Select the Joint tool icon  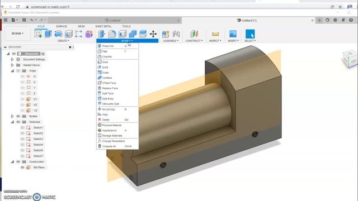pos(176,34)
